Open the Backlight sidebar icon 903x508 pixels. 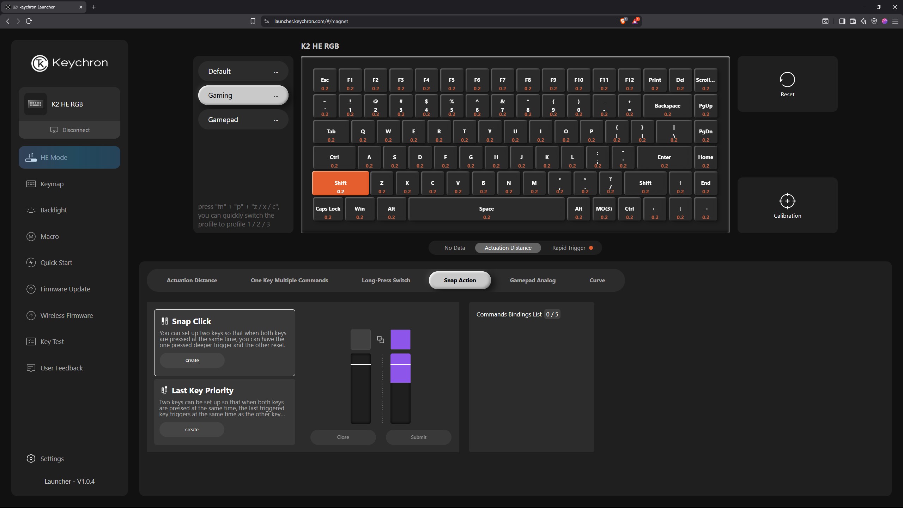coord(31,210)
